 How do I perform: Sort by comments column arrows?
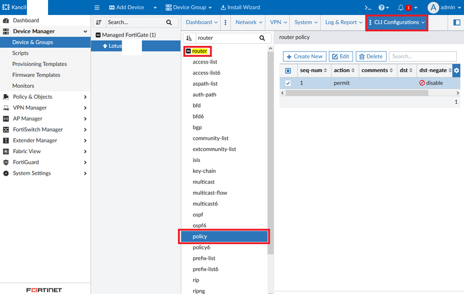pyautogui.click(x=391, y=70)
